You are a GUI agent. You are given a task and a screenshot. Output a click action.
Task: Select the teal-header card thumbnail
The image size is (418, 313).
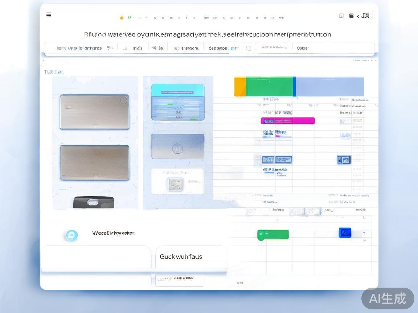pos(178,102)
